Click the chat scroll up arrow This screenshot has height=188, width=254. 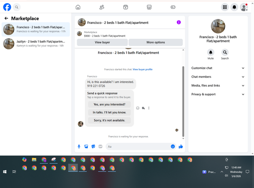[x=183, y=50]
